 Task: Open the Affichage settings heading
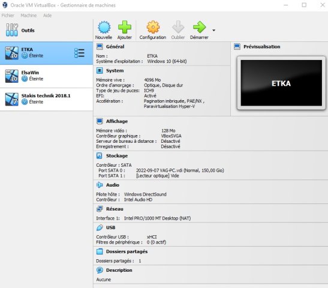(x=117, y=121)
